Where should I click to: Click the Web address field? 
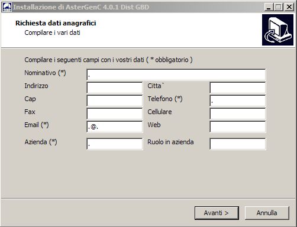click(x=238, y=127)
